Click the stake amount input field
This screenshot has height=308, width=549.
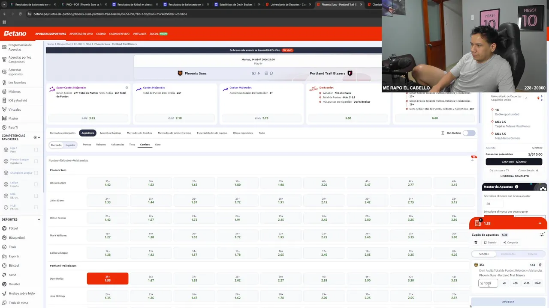488,283
